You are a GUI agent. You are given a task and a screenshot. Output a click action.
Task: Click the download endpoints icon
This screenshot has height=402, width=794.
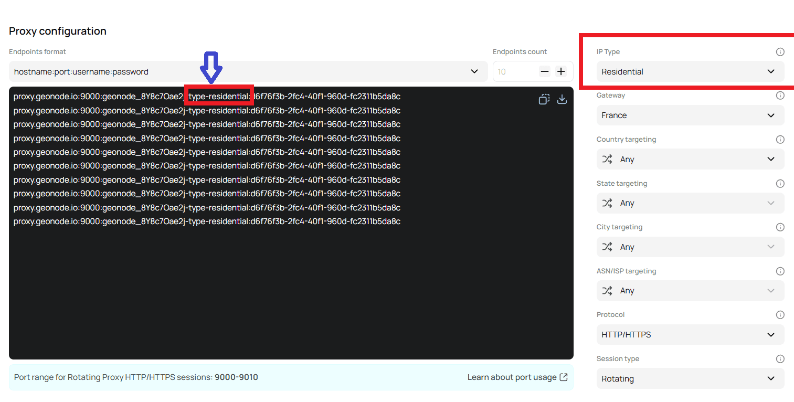(x=562, y=99)
